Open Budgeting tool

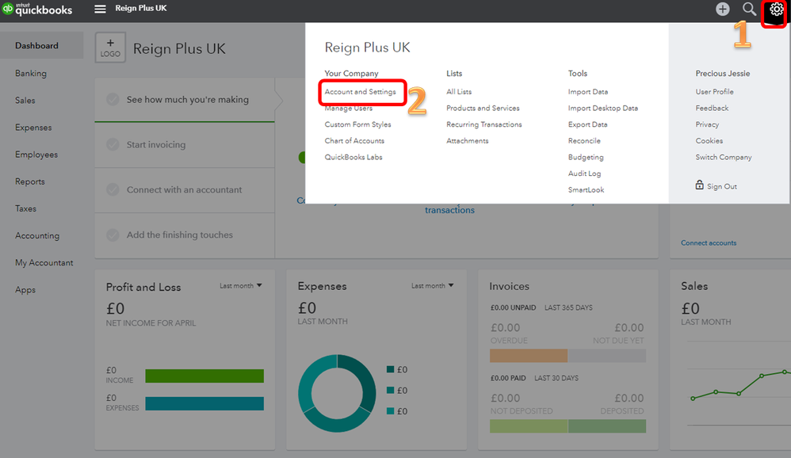[586, 158]
